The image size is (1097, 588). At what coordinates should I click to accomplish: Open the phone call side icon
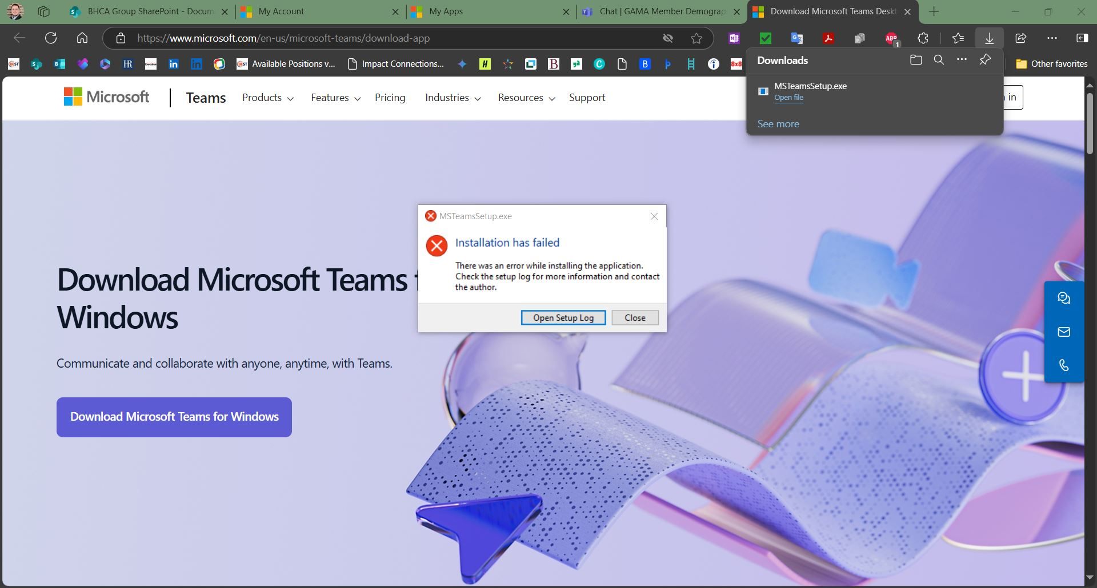pos(1064,365)
